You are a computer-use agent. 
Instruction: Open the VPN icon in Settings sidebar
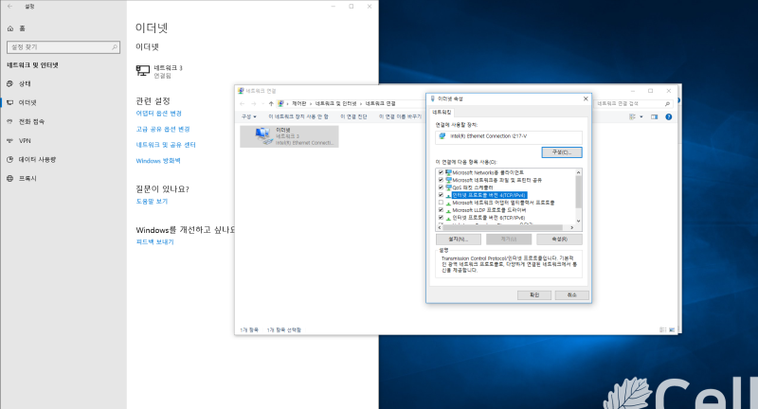click(10, 140)
